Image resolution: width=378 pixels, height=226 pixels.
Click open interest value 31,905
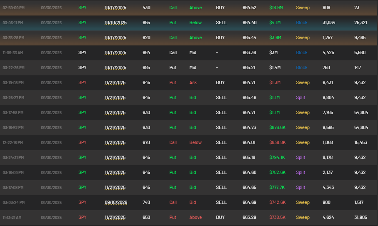click(360, 217)
